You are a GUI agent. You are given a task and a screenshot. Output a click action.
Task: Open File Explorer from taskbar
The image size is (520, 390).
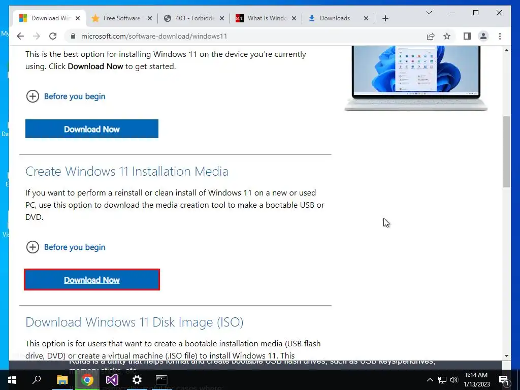coord(62,380)
